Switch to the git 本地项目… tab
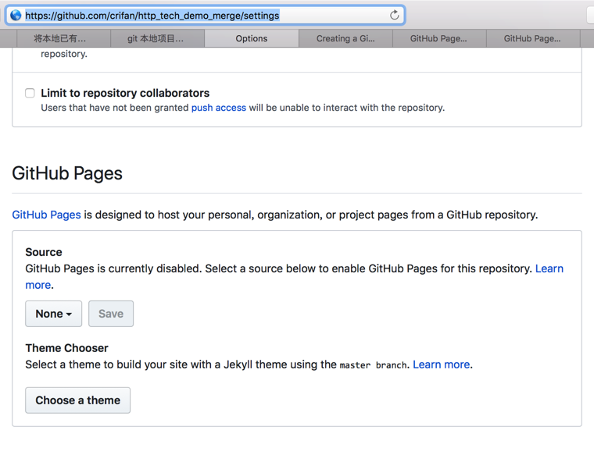The height and width of the screenshot is (455, 594). (x=156, y=38)
